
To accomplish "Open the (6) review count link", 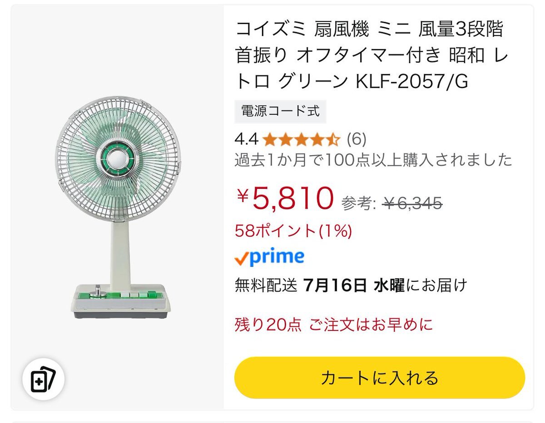I will 356,139.
